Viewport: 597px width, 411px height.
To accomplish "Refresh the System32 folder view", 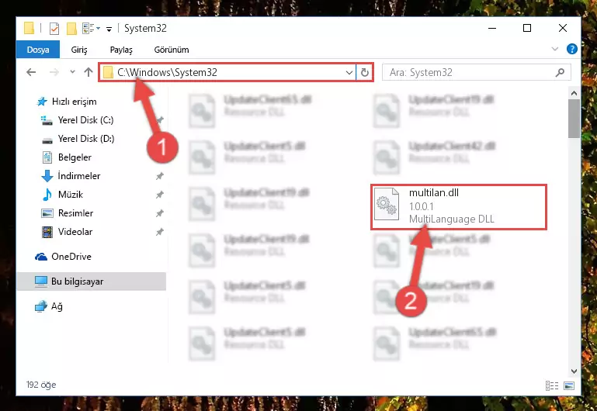I will pos(365,72).
